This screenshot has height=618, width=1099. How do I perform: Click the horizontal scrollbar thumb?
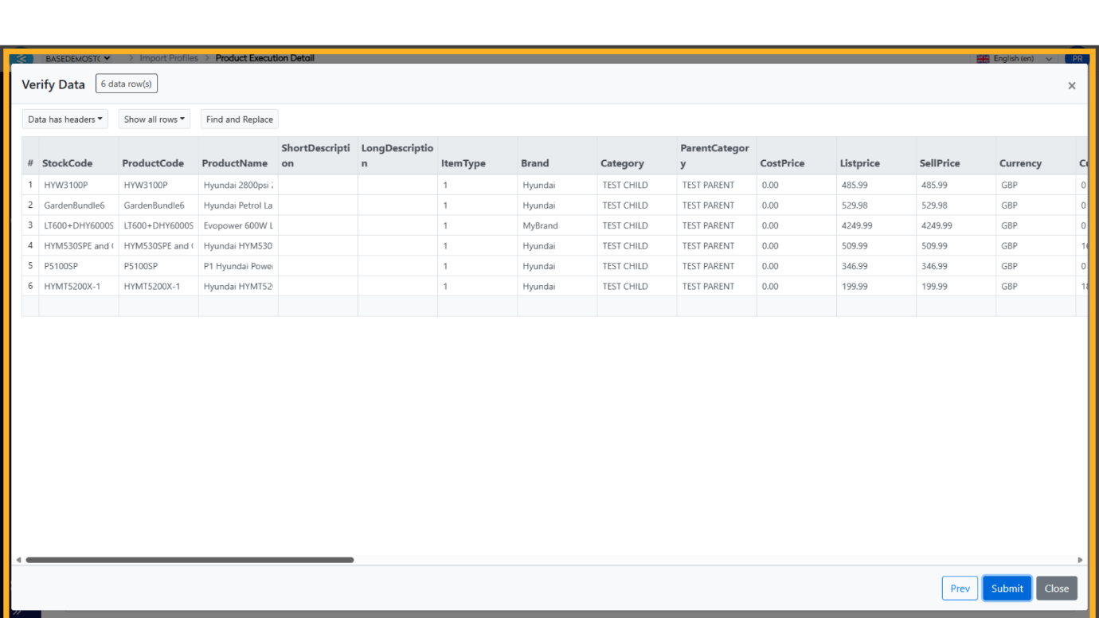pos(190,560)
